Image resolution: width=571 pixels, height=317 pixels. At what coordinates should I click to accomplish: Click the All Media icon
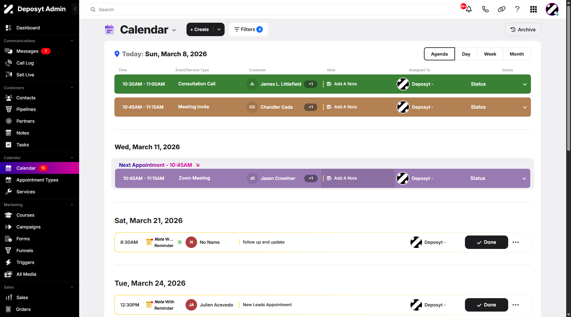point(9,274)
